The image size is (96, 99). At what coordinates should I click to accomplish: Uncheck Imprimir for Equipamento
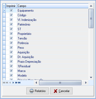(x=11, y=10)
